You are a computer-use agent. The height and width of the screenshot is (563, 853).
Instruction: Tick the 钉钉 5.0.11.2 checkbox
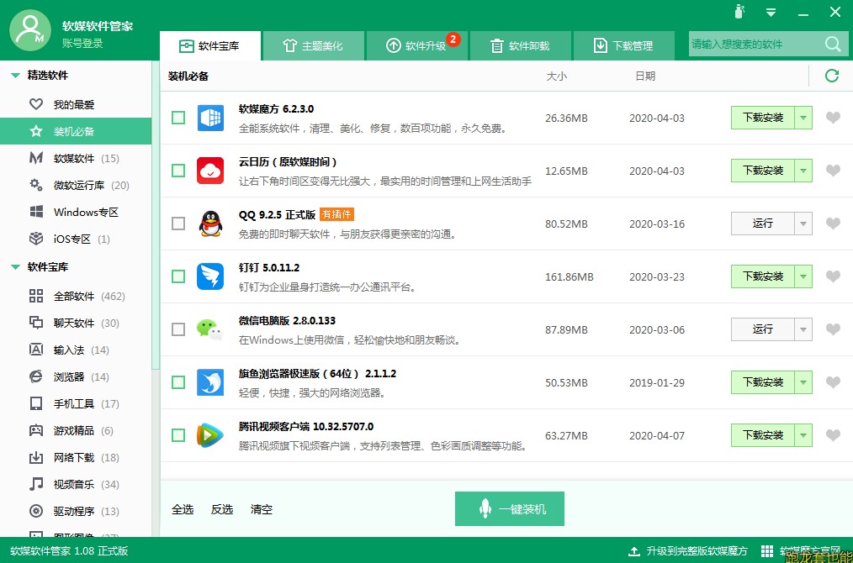pos(178,276)
